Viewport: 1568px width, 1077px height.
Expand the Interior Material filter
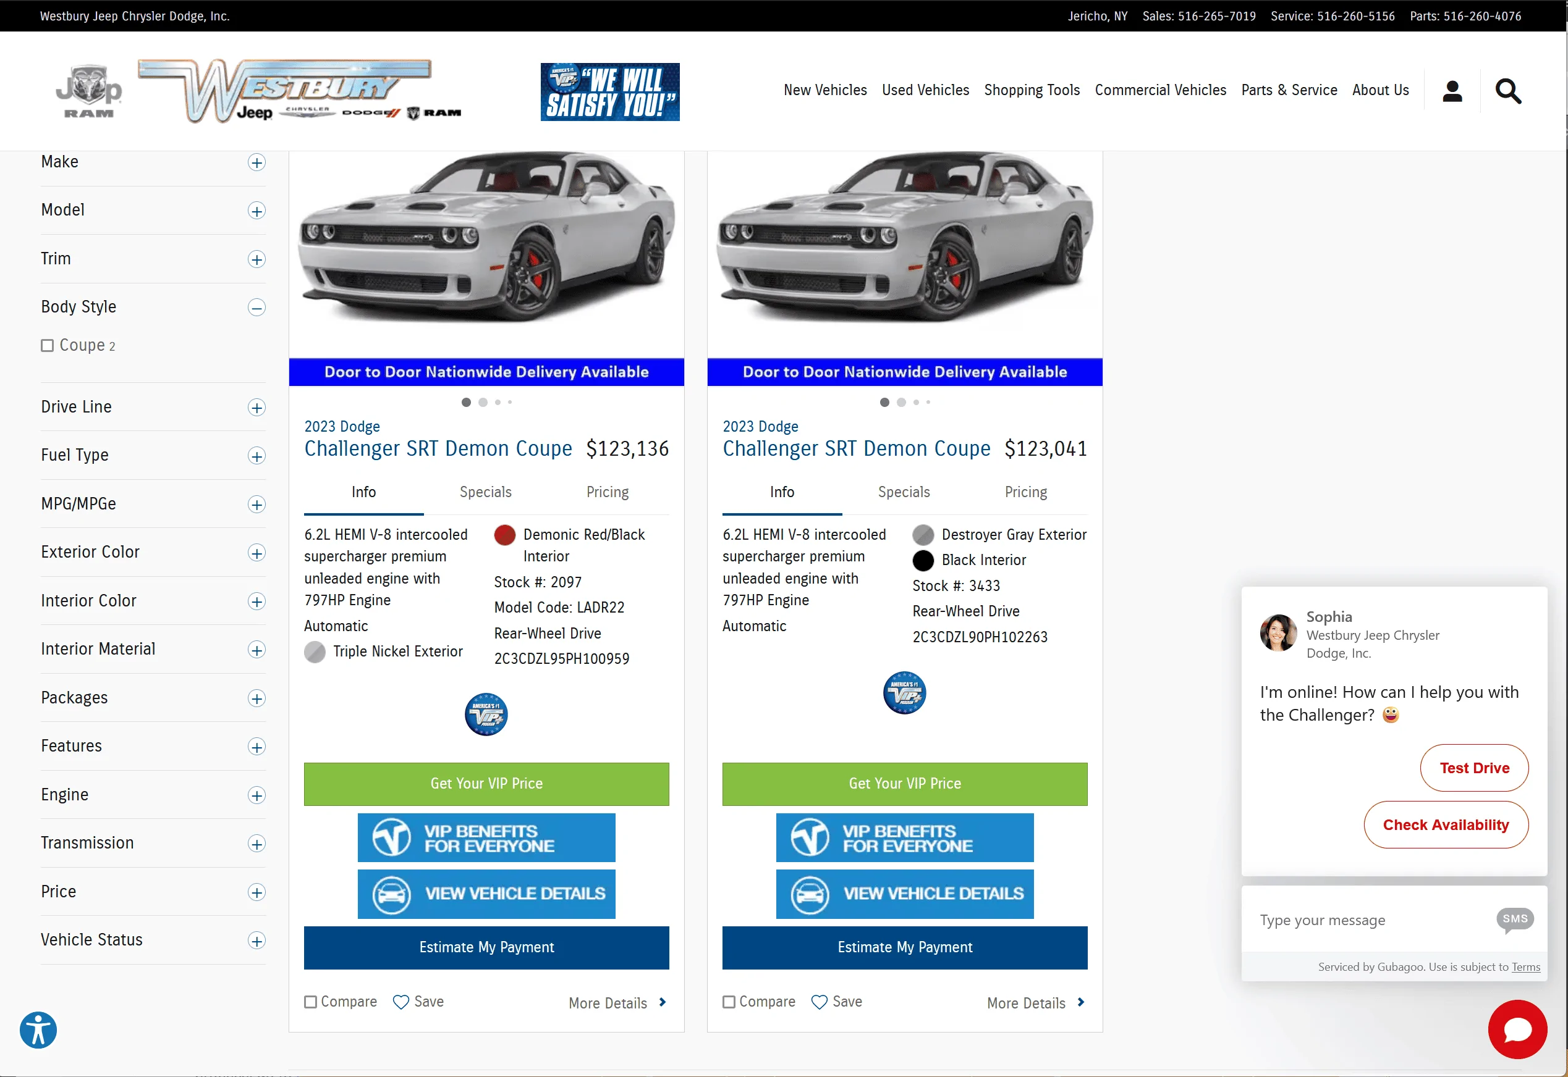coord(256,650)
